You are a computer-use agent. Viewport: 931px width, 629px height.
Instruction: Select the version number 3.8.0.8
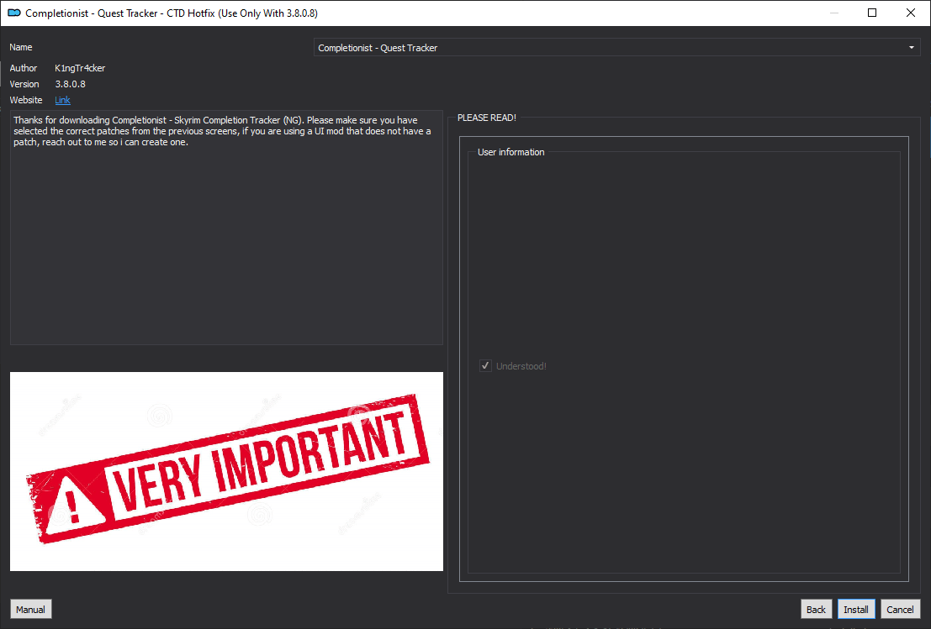pyautogui.click(x=70, y=84)
